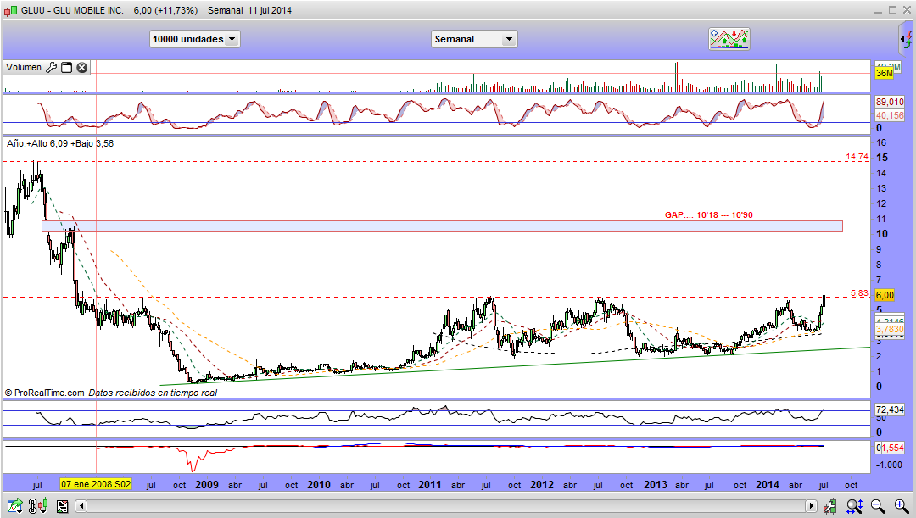Select the blue GAP rectangle zone
916x518 pixels.
[x=442, y=226]
